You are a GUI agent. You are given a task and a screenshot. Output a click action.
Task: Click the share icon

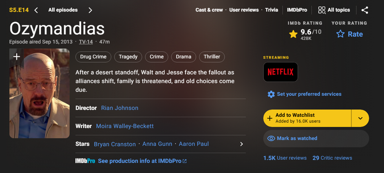tap(364, 10)
